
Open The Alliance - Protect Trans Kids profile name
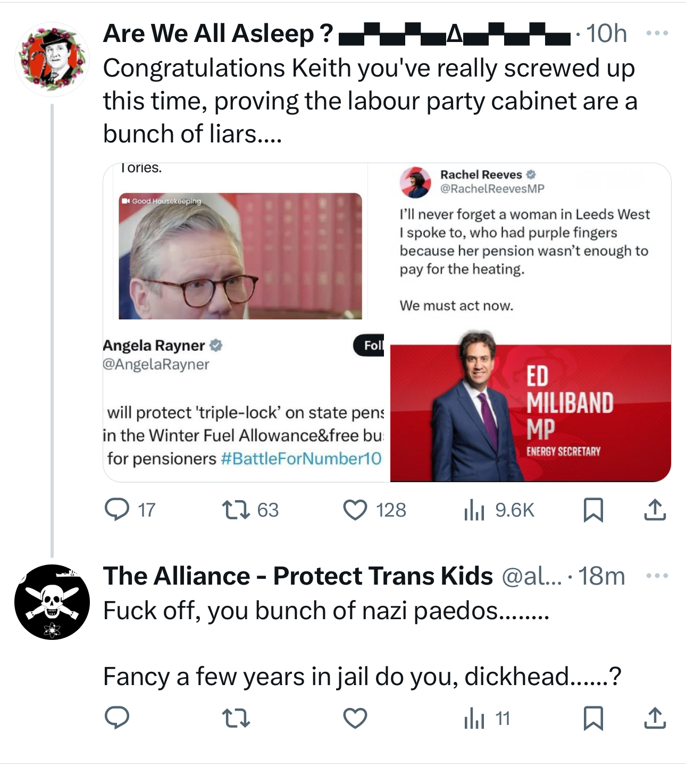[x=298, y=576]
